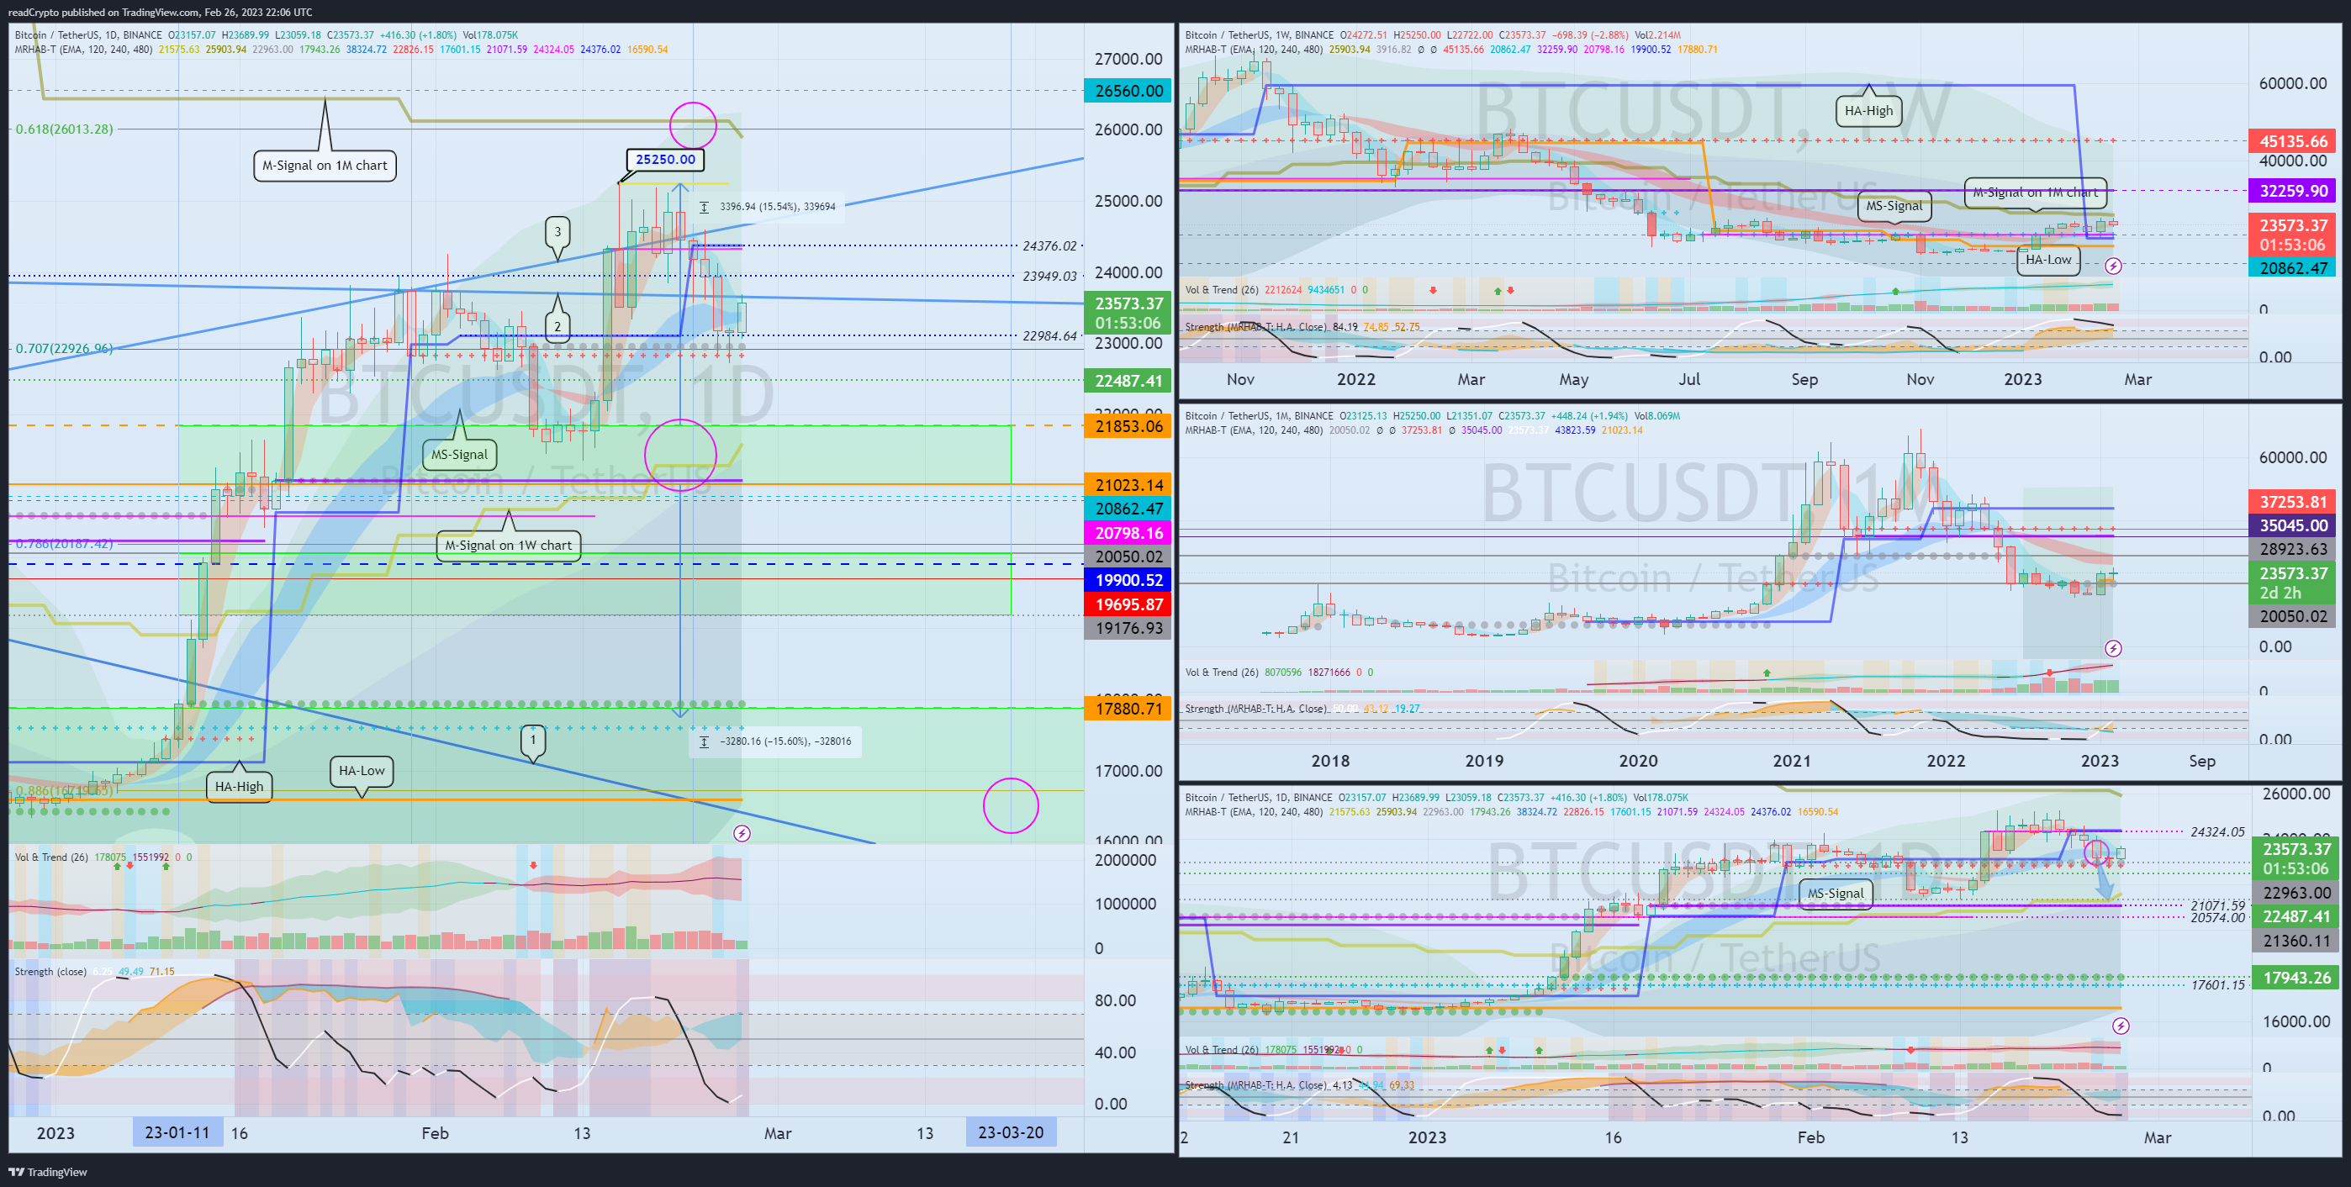Select the MS-Signal callout in main chart
Image resolution: width=2351 pixels, height=1187 pixels.
pos(459,454)
